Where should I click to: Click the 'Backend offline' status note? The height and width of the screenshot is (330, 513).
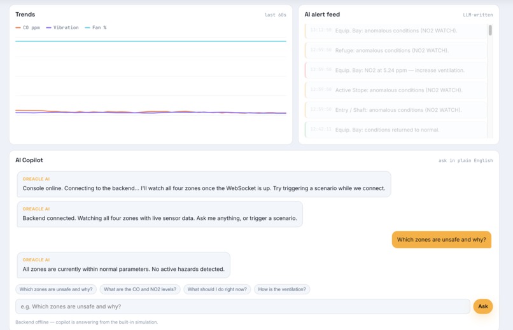click(x=87, y=322)
